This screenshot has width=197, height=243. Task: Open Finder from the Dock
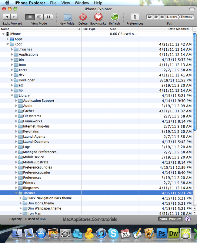point(17,233)
